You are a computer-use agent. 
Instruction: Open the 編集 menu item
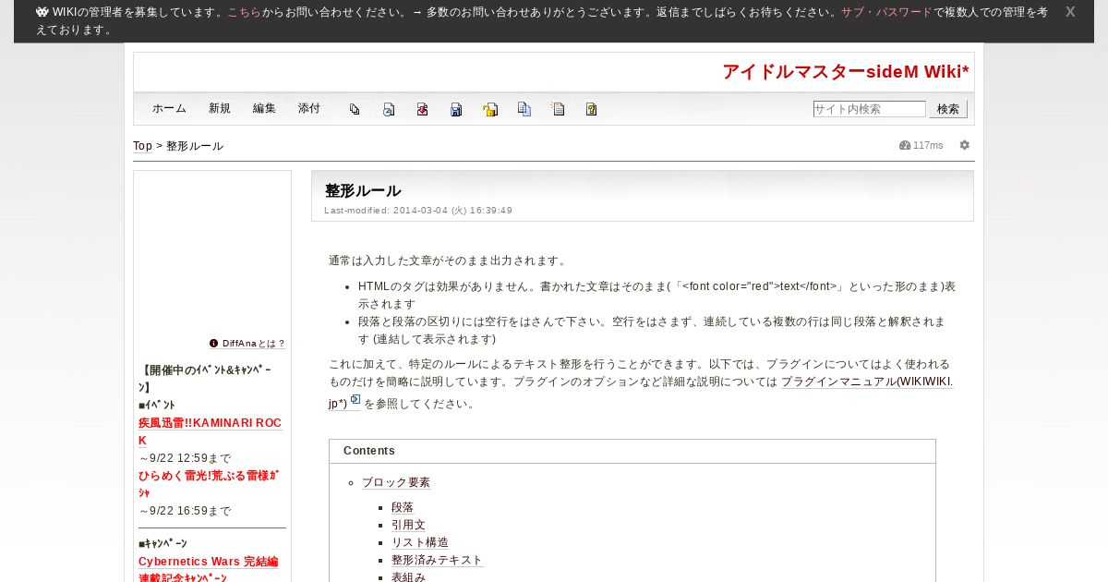click(x=264, y=108)
